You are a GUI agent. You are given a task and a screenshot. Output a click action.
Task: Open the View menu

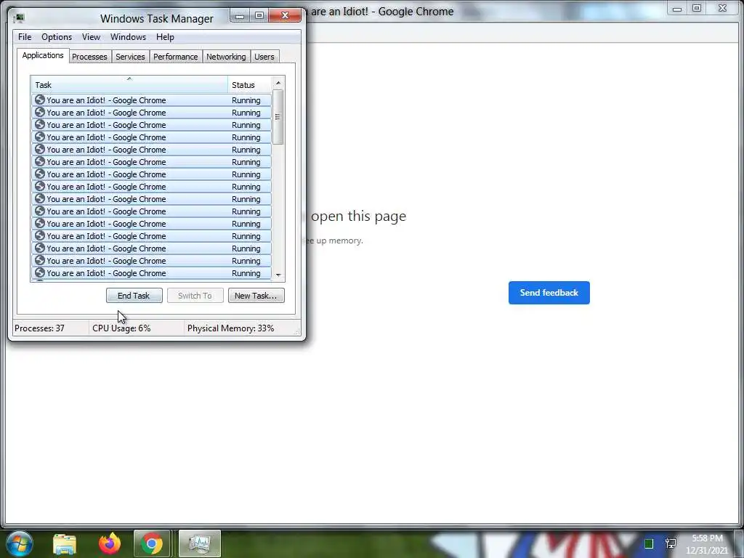[x=91, y=37]
